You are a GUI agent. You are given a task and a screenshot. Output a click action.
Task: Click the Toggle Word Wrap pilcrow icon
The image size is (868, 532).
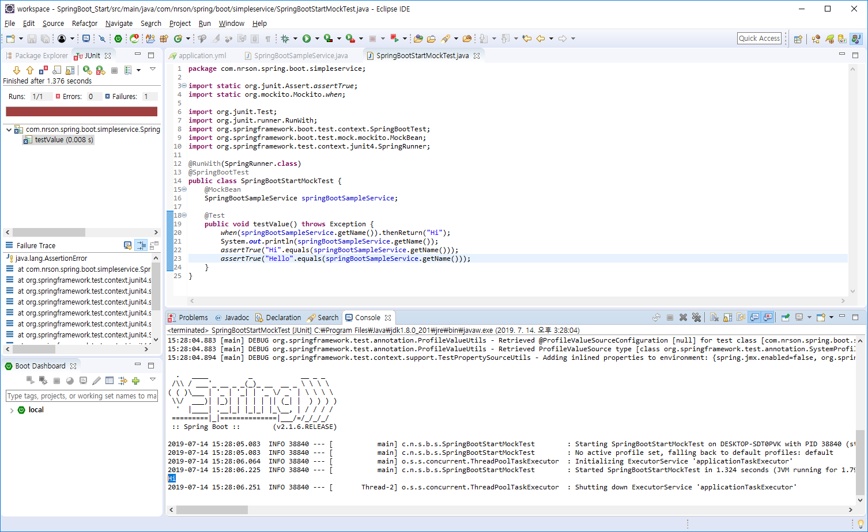[x=268, y=39]
